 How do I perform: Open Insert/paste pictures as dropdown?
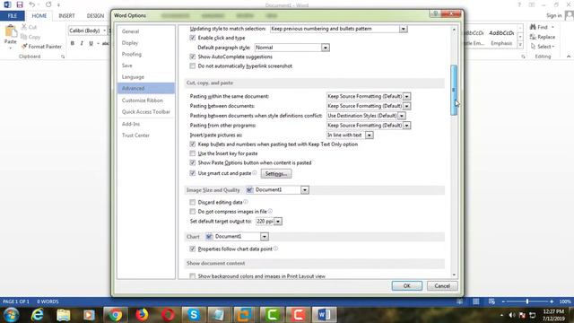[x=369, y=135]
